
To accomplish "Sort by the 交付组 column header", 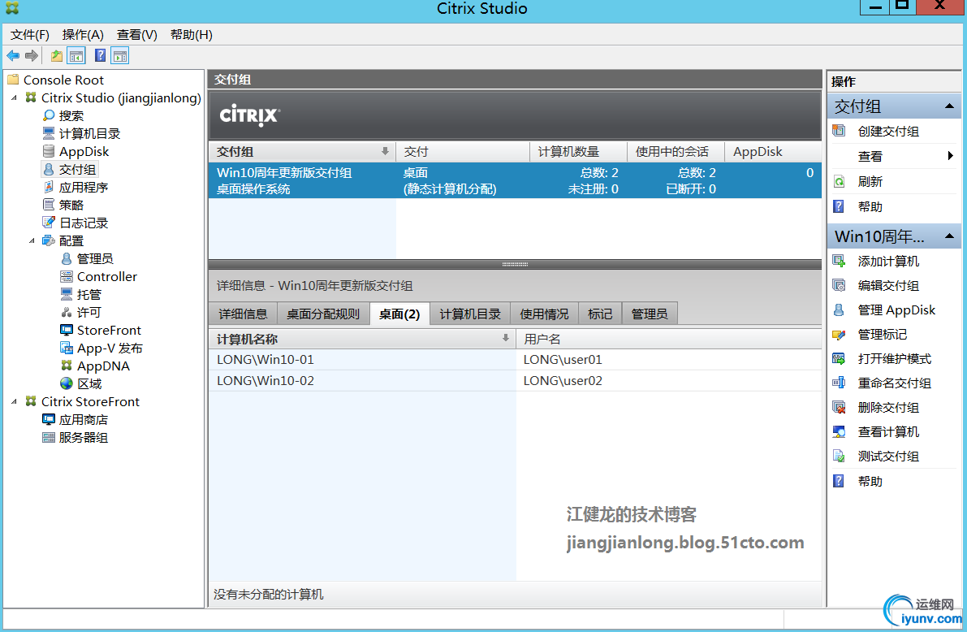I will pos(302,152).
